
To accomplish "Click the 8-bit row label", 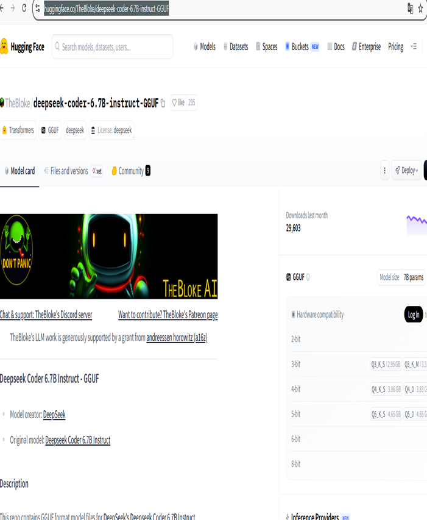I will point(295,464).
